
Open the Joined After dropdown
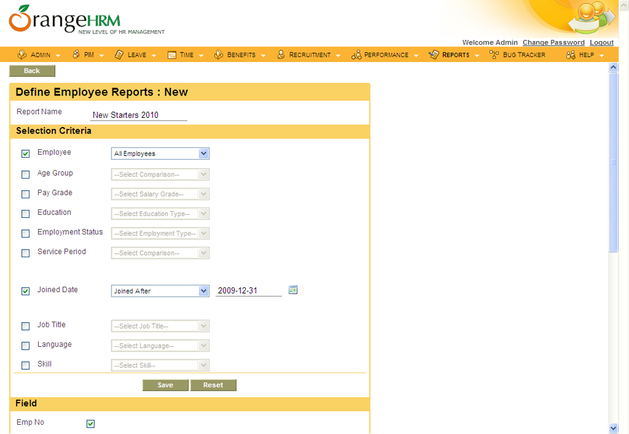coord(160,291)
